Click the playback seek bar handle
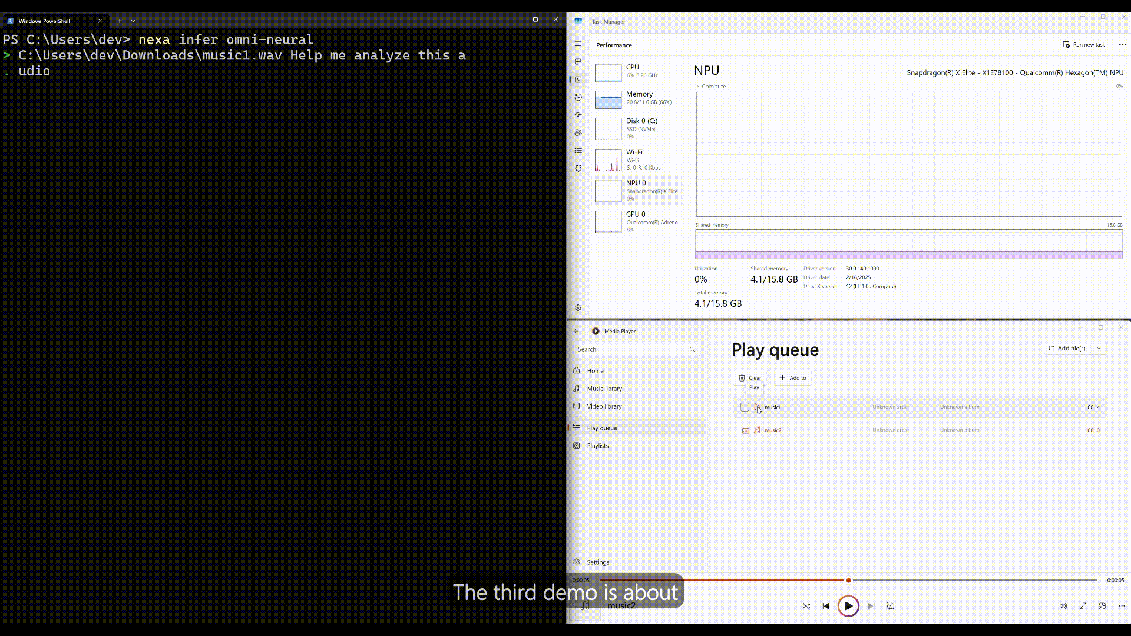The image size is (1131, 636). pyautogui.click(x=848, y=581)
